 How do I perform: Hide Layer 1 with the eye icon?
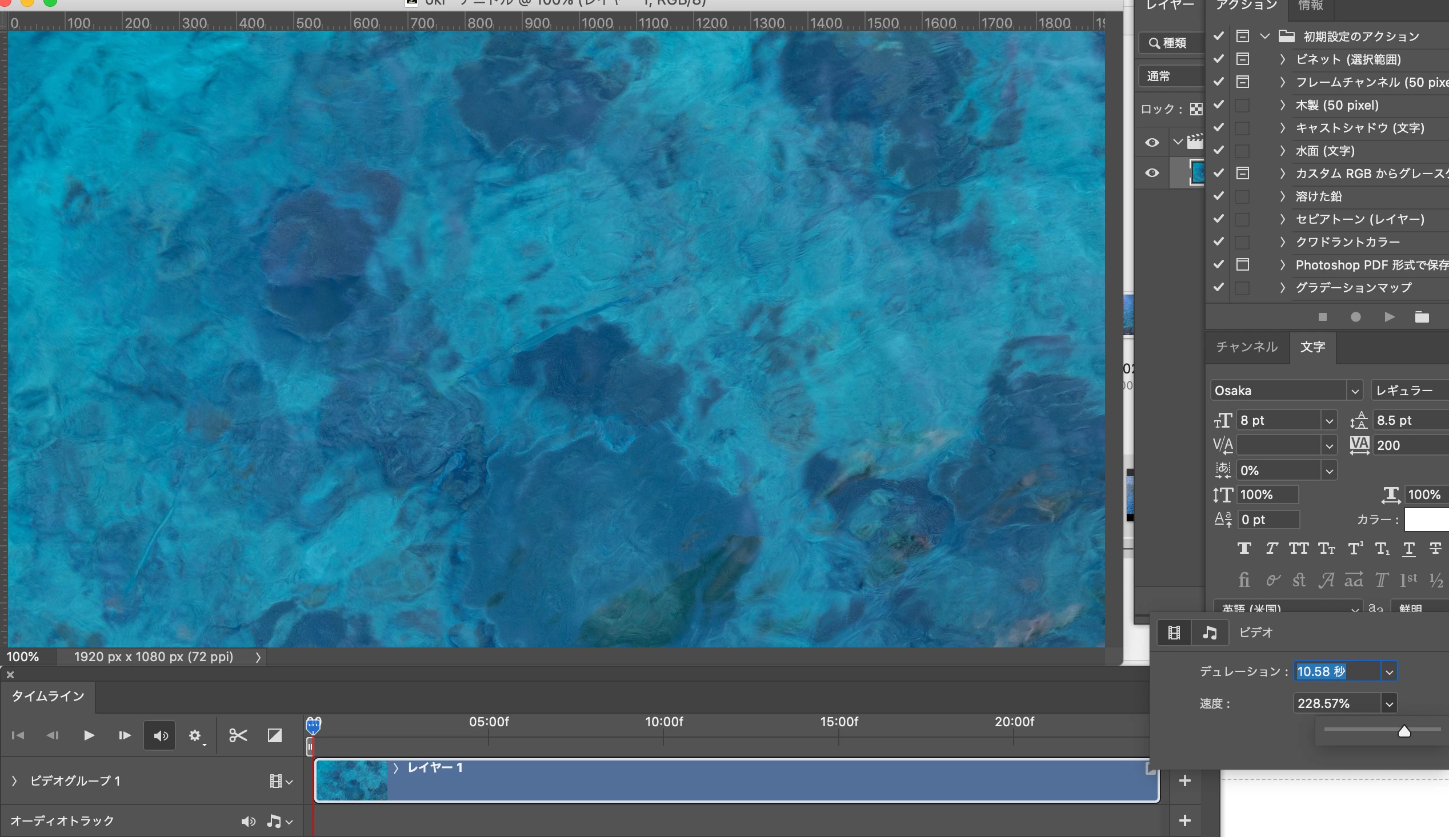1152,173
